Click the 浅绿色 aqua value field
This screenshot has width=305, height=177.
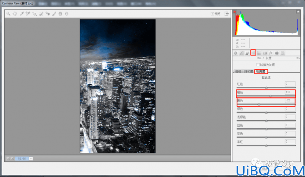point(290,117)
